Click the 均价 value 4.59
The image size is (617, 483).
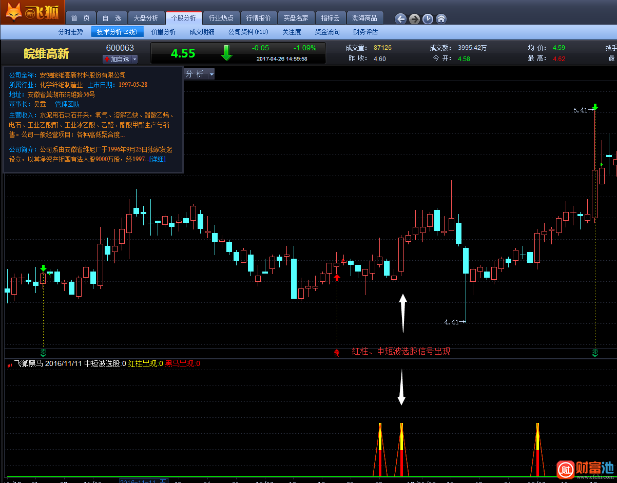pyautogui.click(x=558, y=48)
